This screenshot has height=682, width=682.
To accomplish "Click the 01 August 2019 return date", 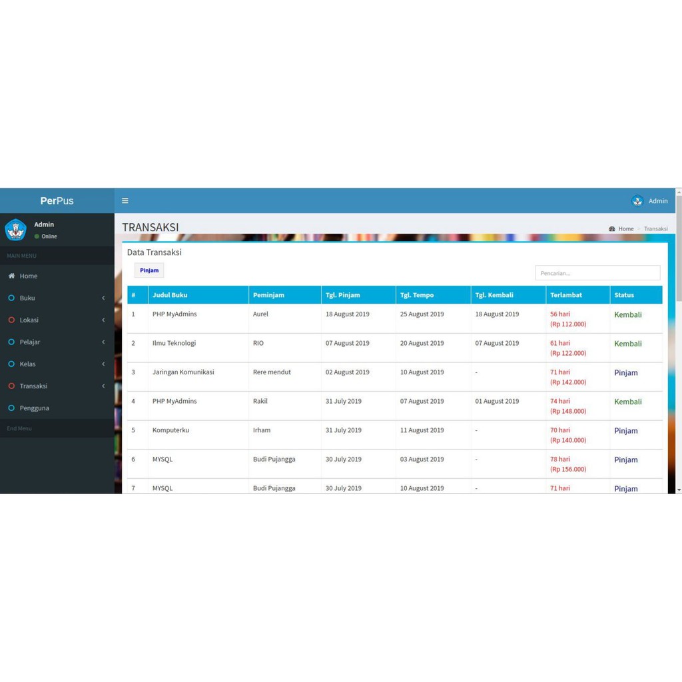I will [497, 401].
